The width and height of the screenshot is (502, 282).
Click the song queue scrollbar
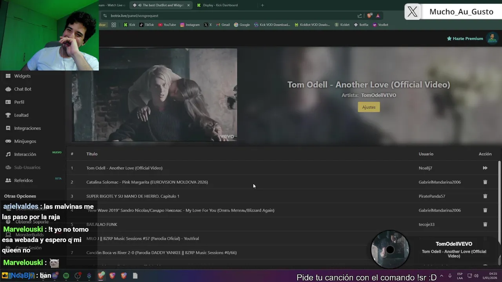coord(499,213)
